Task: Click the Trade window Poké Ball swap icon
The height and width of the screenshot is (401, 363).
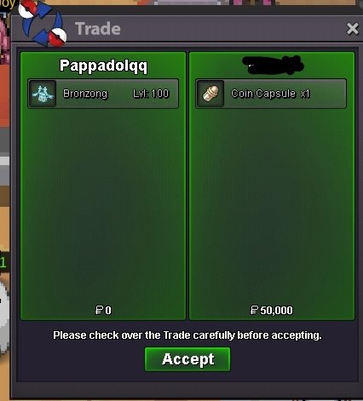Action: (43, 24)
